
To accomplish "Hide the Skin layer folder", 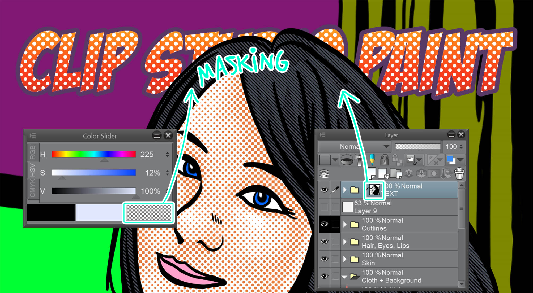I will [324, 259].
